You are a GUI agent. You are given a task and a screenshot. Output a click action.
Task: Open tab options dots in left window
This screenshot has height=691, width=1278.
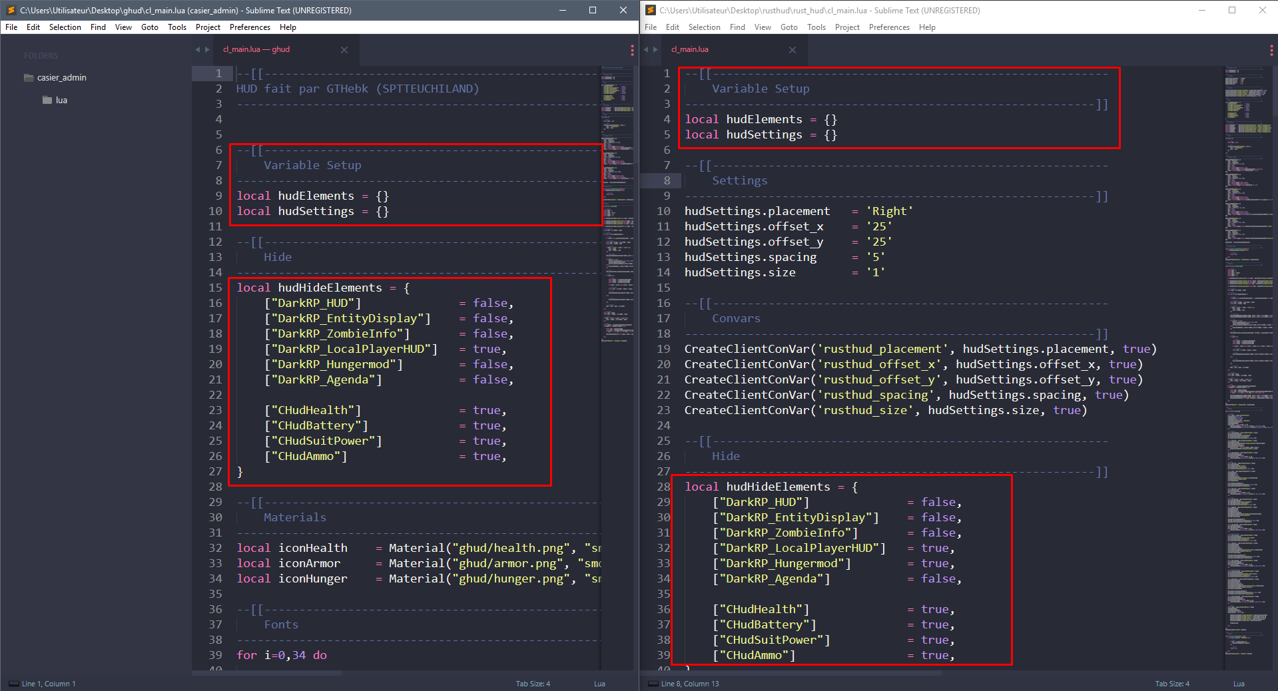(632, 50)
